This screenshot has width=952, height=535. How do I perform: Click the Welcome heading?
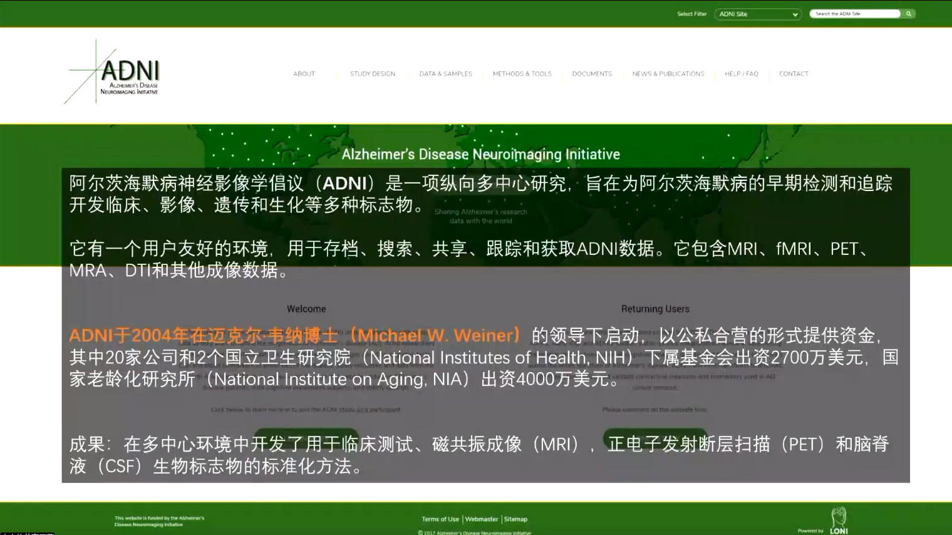tap(306, 309)
